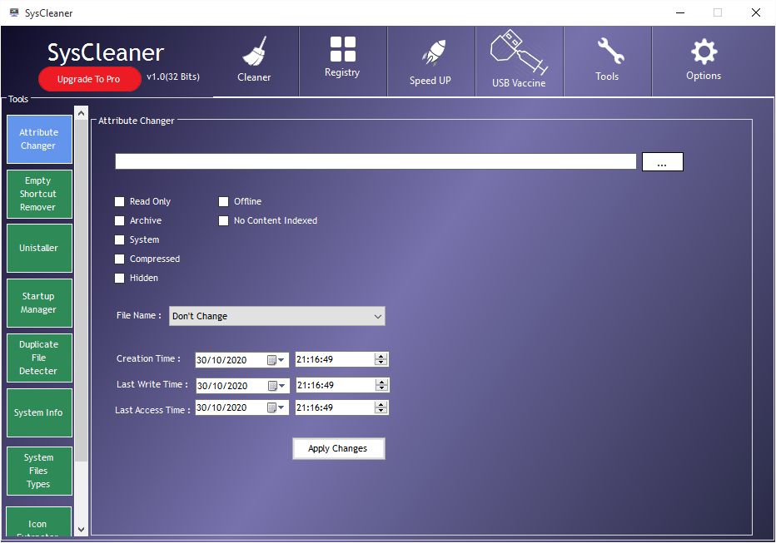Open the Speed UP rocket icon
Image resolution: width=776 pixels, height=543 pixels.
point(434,52)
